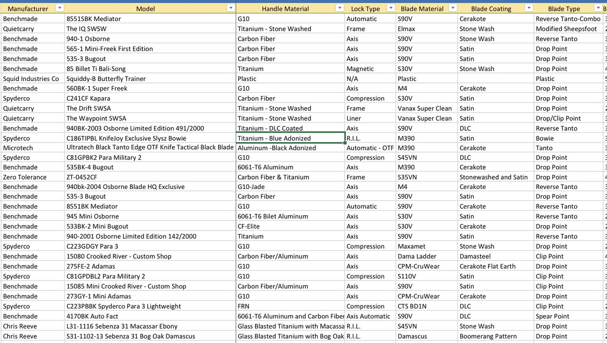Screen dimensions: 607x343
Task: Select cell 'G10-Jade'
Action: (x=290, y=187)
